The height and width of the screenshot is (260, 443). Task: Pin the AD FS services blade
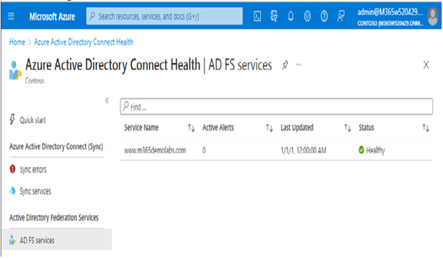[285, 65]
